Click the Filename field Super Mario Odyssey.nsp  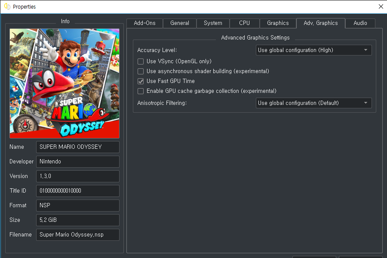78,235
